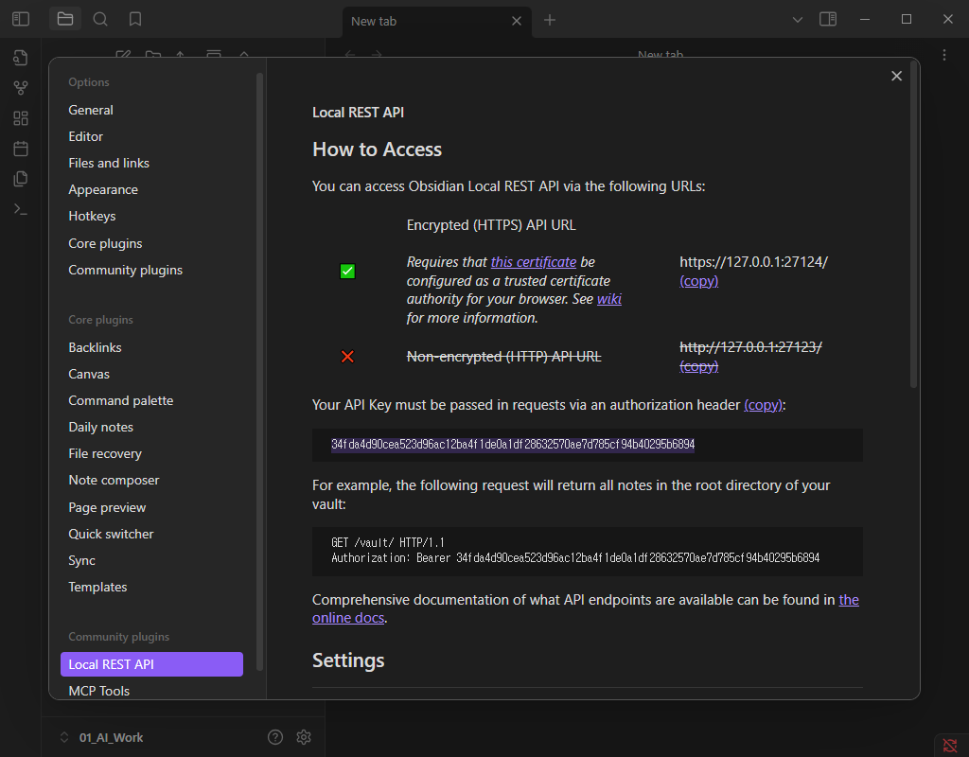The image size is (969, 757).
Task: Open the quick switcher ribbon icon
Action: (x=21, y=58)
